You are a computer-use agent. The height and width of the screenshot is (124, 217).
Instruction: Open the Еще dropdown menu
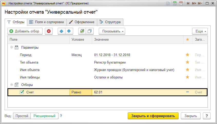coord(200,31)
